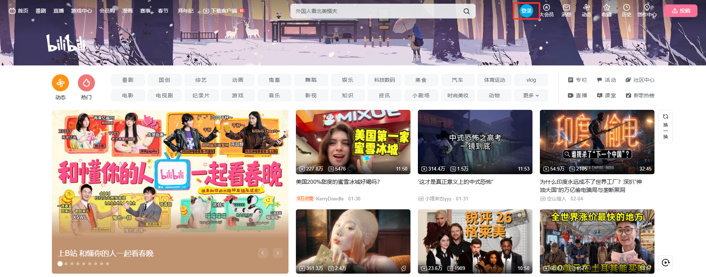The width and height of the screenshot is (706, 277).
Task: Open the 新歌热榜 link
Action: pyautogui.click(x=640, y=95)
